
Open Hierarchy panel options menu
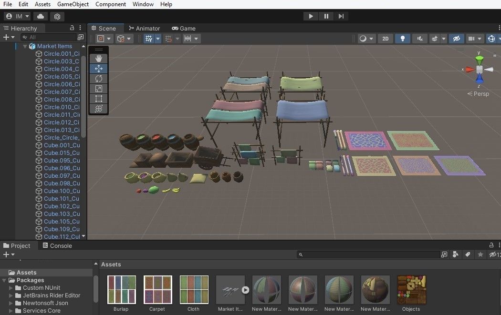pos(80,28)
